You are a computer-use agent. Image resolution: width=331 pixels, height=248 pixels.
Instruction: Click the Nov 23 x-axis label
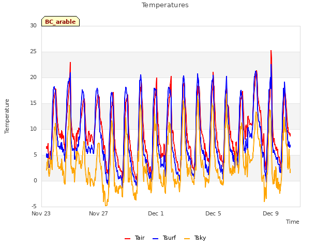pyautogui.click(x=41, y=213)
